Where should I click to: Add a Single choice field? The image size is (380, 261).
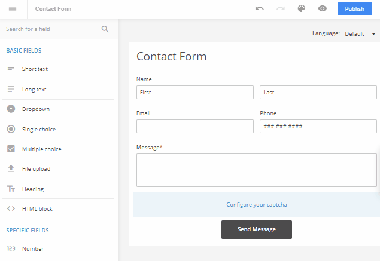pos(58,129)
